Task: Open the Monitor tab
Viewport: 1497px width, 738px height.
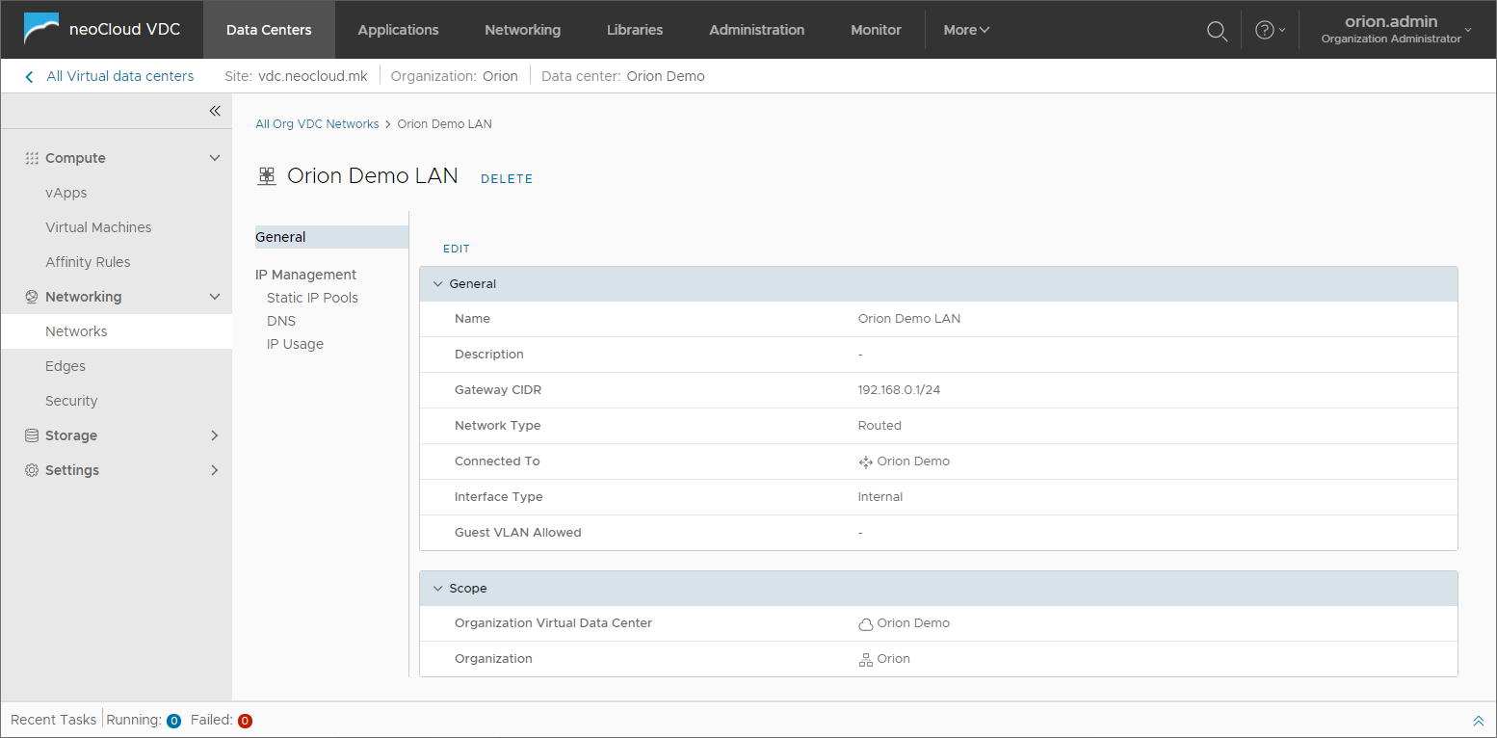Action: pyautogui.click(x=876, y=30)
